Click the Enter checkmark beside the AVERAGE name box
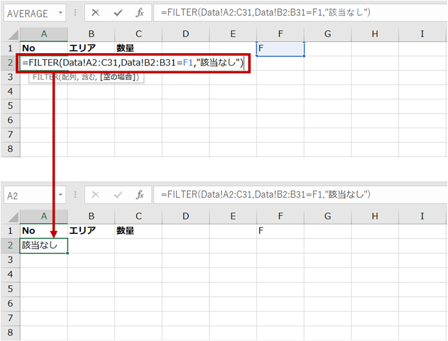 pos(118,13)
